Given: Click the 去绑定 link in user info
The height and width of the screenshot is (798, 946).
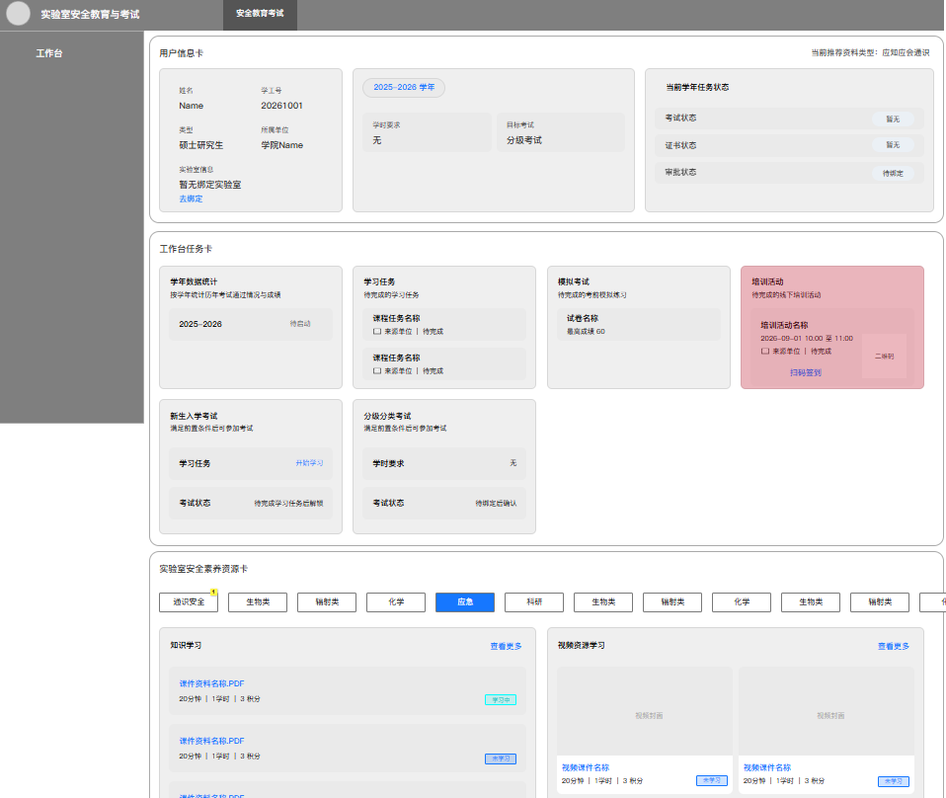Looking at the screenshot, I should (191, 199).
